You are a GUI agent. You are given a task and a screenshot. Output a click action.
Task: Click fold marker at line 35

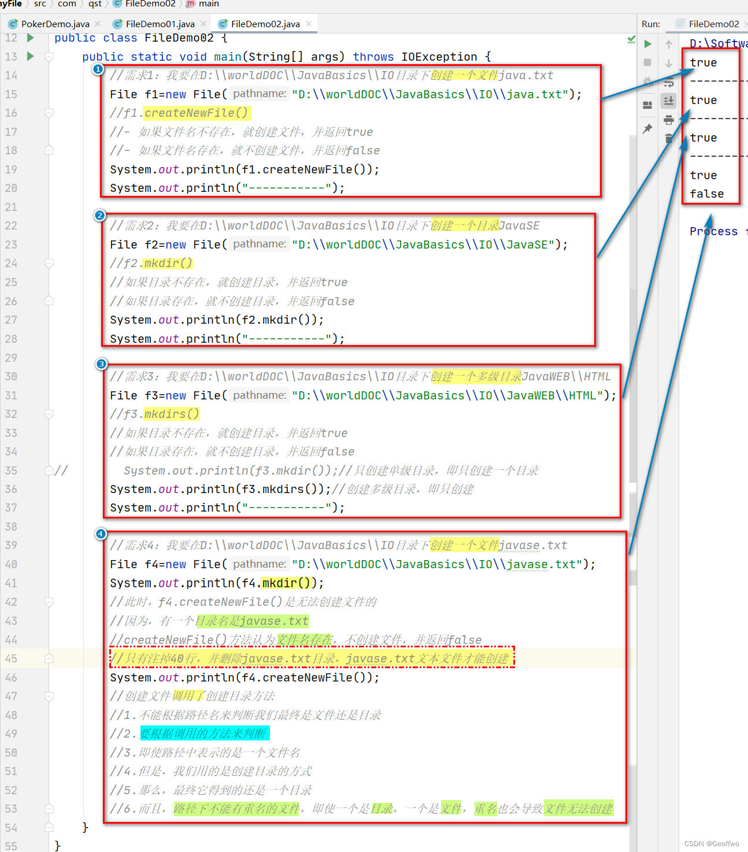coord(49,471)
